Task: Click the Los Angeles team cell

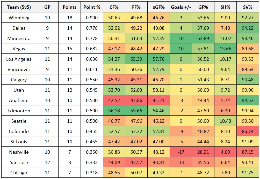Action: tap(19, 59)
